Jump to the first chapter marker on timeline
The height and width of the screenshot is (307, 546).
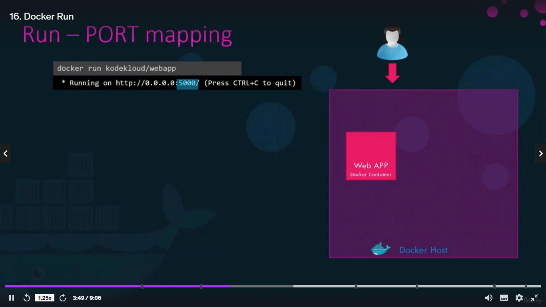pyautogui.click(x=142, y=286)
